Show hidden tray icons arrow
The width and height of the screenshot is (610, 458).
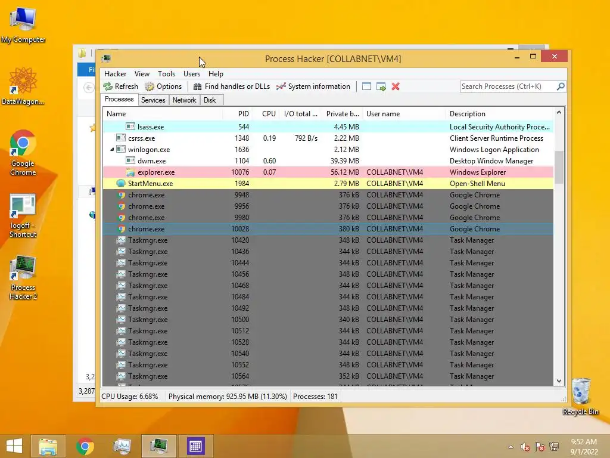511,447
